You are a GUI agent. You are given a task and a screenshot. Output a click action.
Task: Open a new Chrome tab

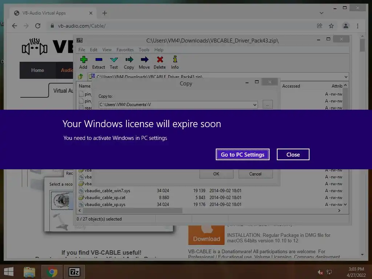[105, 13]
